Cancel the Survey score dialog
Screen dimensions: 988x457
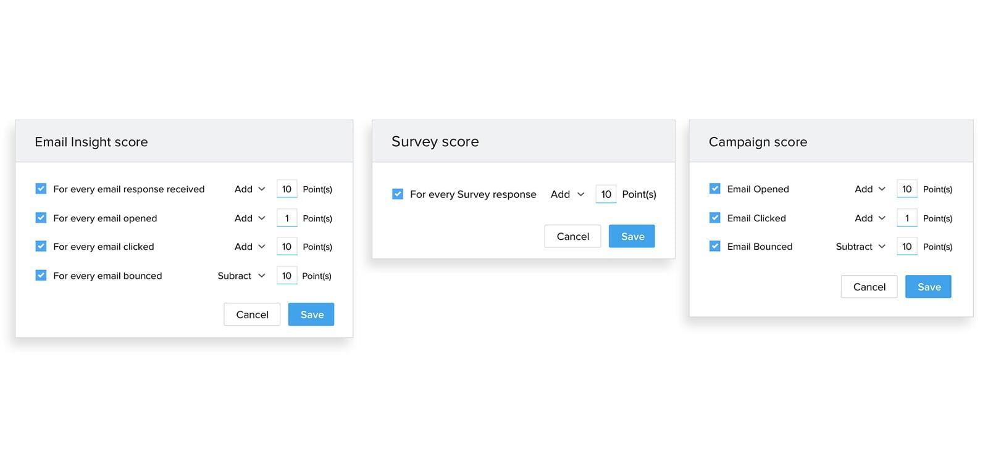click(572, 236)
